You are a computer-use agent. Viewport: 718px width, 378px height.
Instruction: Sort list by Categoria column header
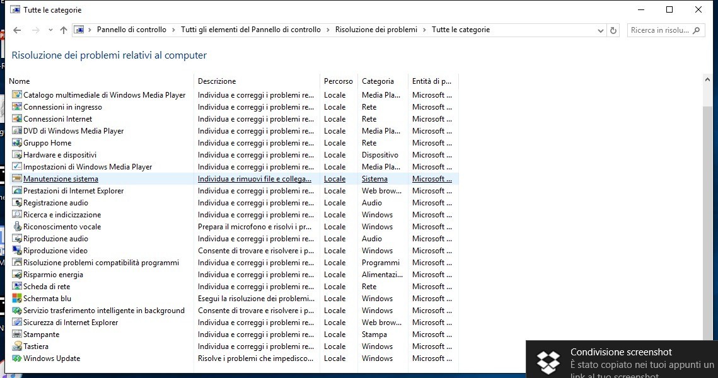pyautogui.click(x=378, y=81)
